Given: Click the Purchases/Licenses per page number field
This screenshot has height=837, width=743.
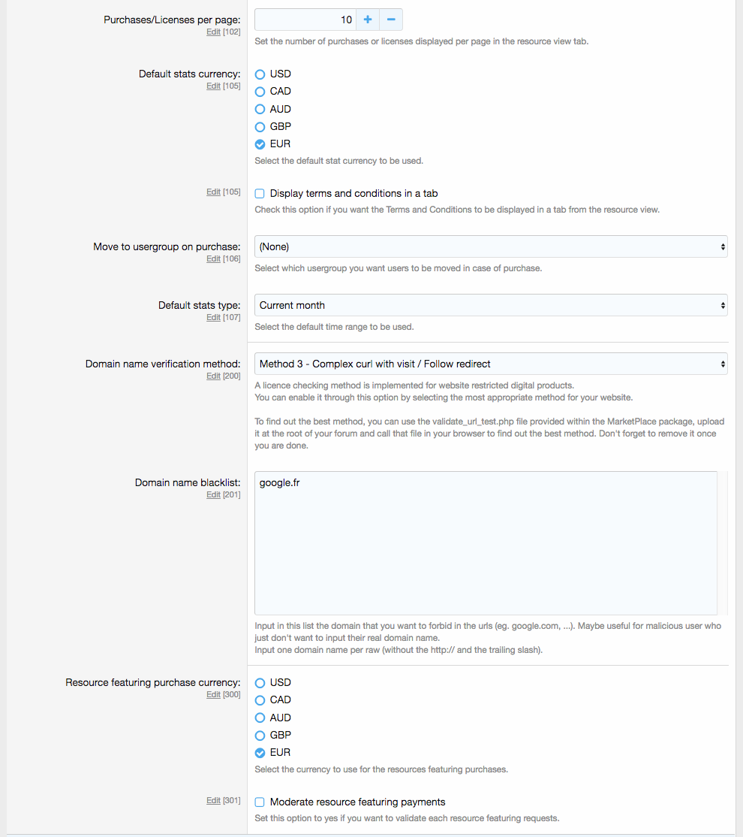Looking at the screenshot, I should tap(305, 20).
